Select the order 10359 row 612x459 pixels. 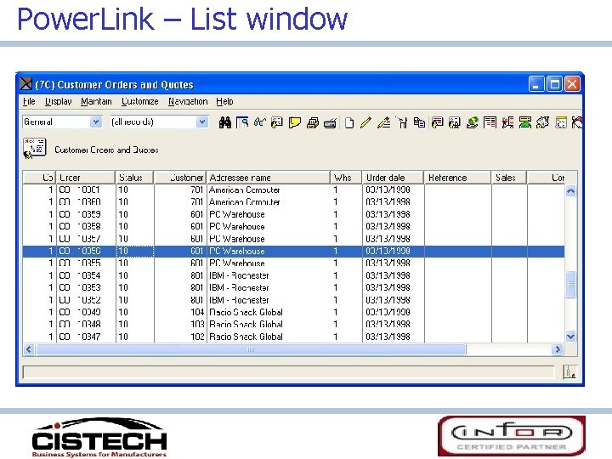pyautogui.click(x=293, y=214)
